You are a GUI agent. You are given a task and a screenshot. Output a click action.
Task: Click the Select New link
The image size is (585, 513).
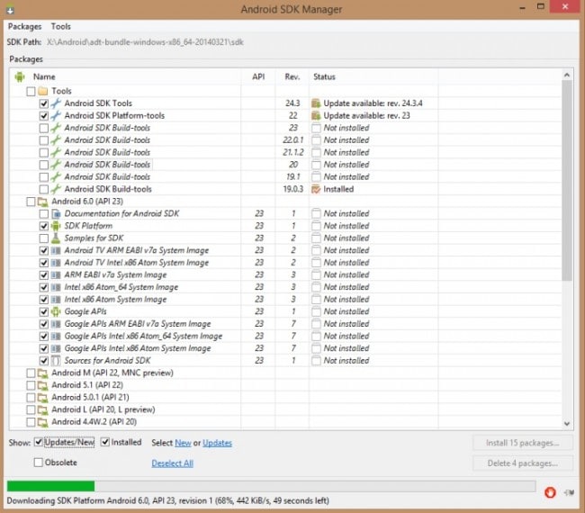(x=183, y=443)
